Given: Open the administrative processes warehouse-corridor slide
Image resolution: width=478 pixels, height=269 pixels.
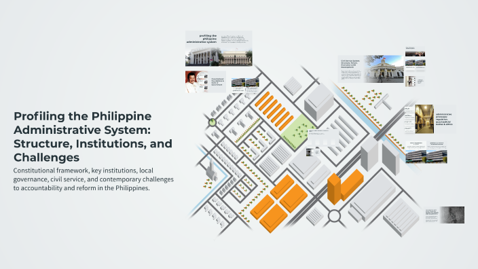Looking at the screenshot, I should (430, 119).
